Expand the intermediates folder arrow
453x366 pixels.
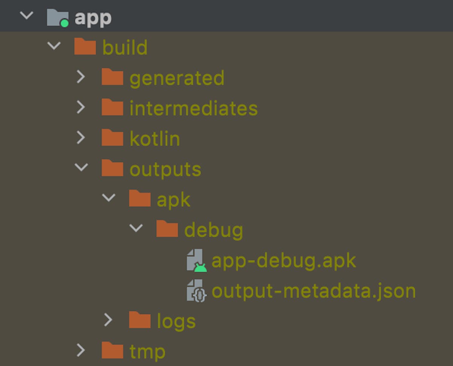point(81,108)
